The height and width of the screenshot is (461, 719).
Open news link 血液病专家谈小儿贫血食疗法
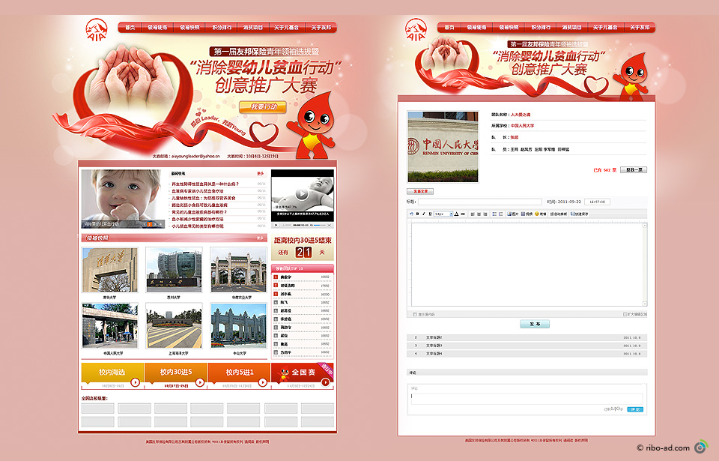(198, 191)
